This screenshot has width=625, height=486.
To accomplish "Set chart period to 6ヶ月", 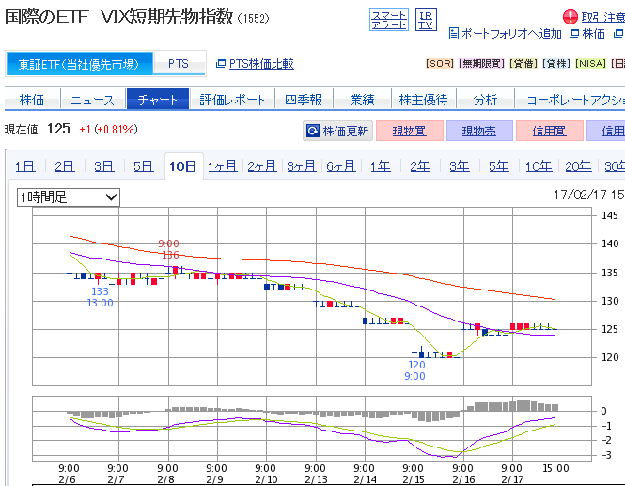I will pos(341,166).
